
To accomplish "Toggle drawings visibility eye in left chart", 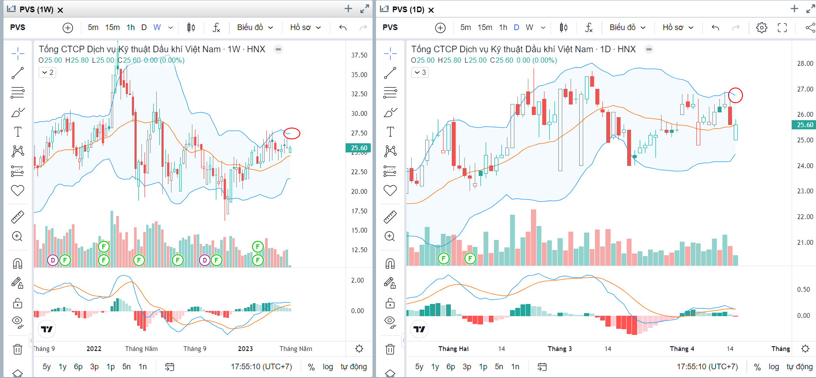I will [17, 321].
